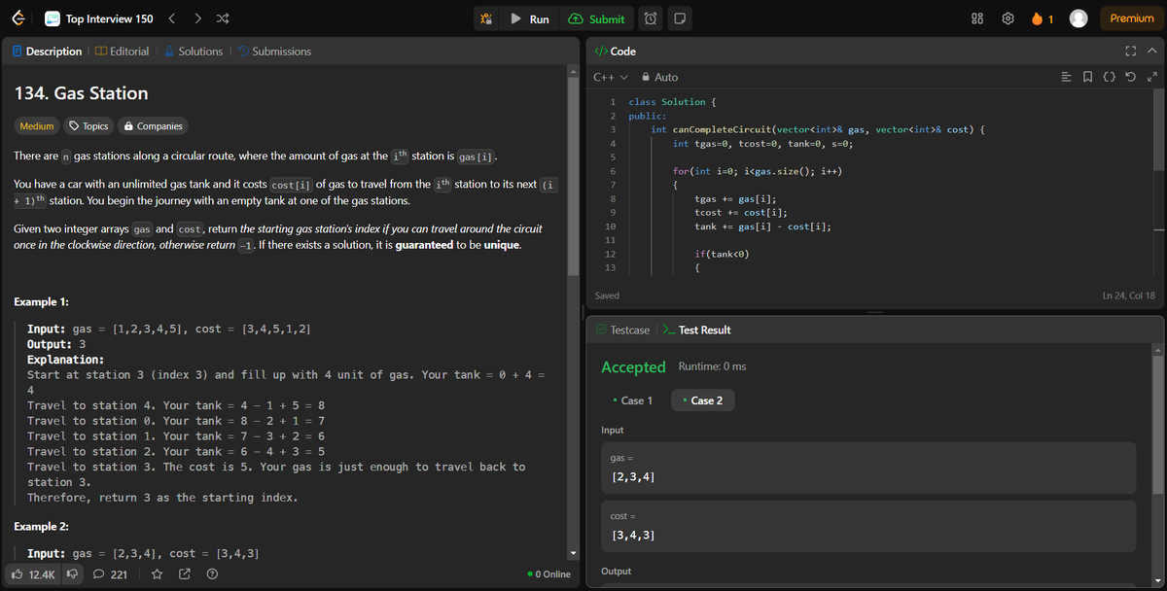The image size is (1167, 591).
Task: Open settings gear icon
Action: [1008, 18]
